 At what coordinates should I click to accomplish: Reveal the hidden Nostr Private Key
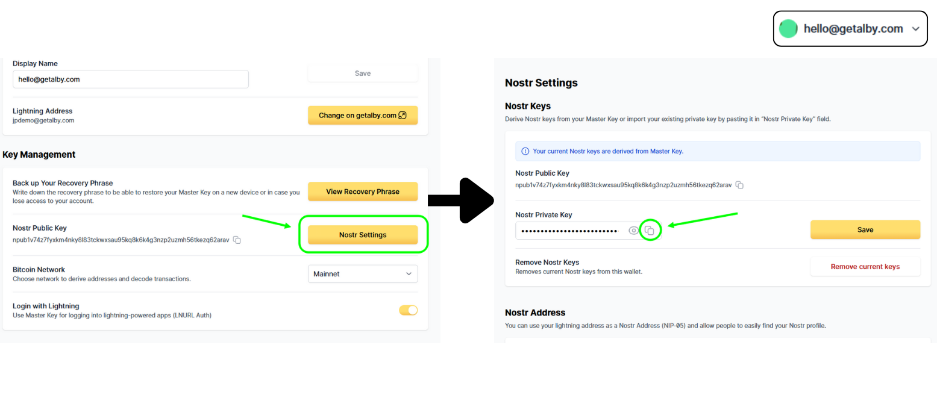click(x=633, y=231)
